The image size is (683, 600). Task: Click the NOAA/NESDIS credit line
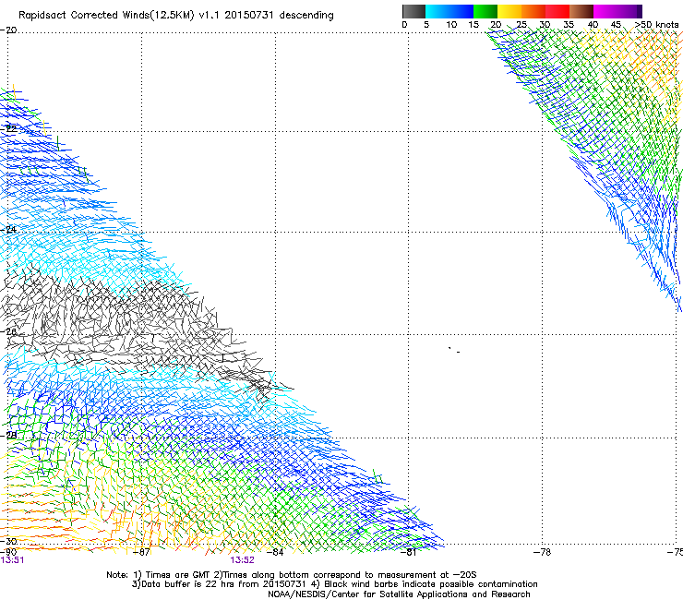coord(399,594)
